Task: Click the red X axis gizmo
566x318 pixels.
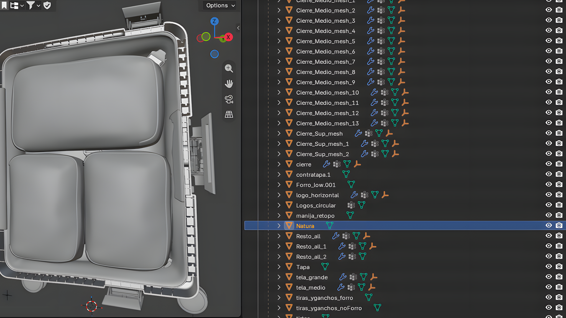Action: coord(228,37)
